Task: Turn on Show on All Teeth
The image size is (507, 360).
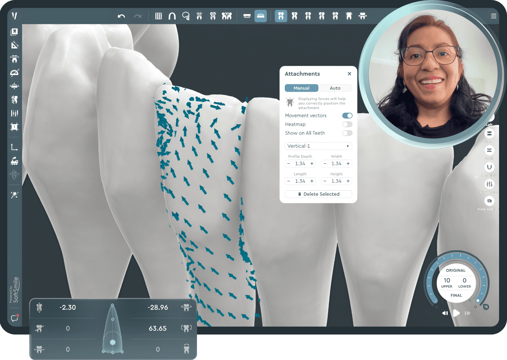Action: point(347,133)
